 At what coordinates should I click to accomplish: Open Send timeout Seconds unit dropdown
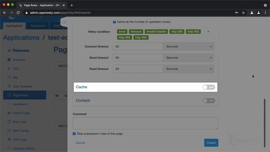click(x=189, y=58)
